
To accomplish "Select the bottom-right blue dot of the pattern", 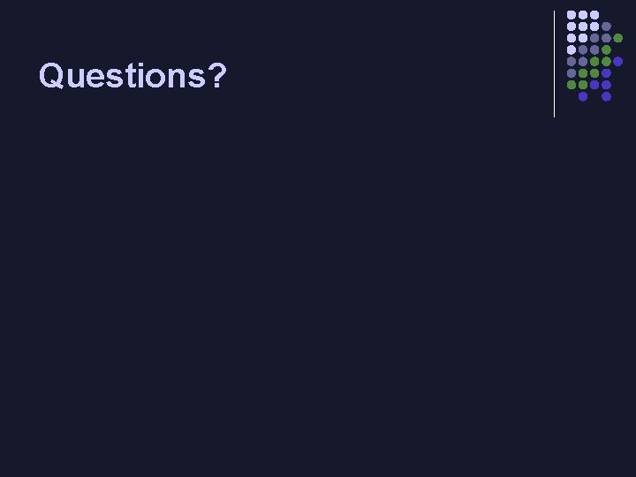I will pos(606,96).
